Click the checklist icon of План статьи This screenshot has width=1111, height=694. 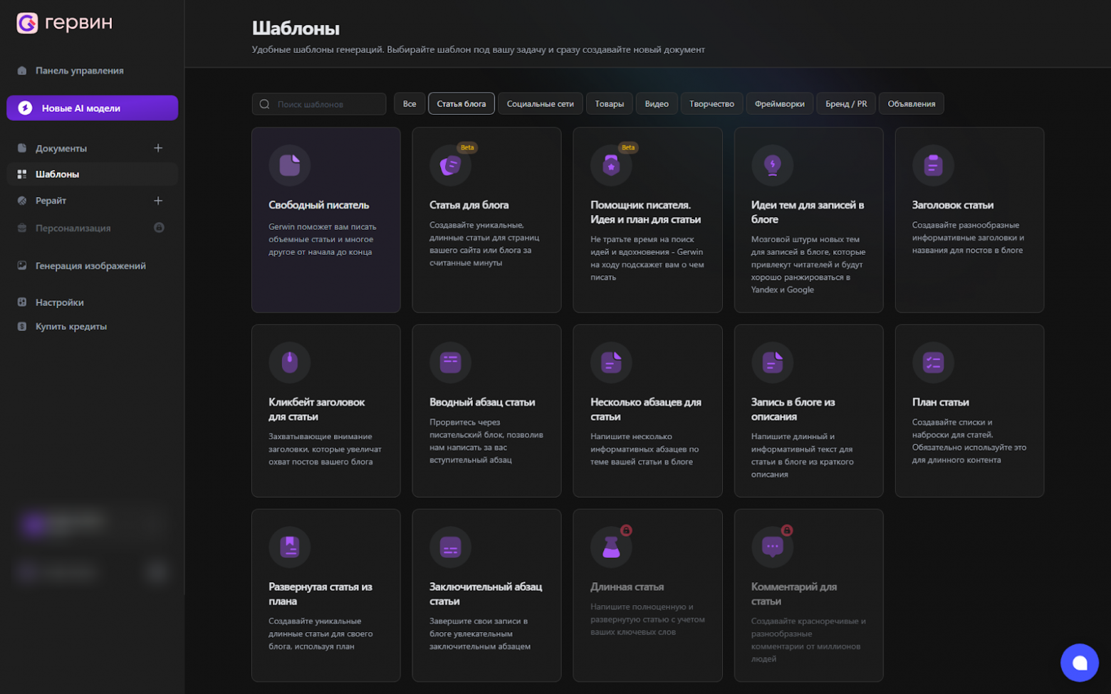point(933,362)
